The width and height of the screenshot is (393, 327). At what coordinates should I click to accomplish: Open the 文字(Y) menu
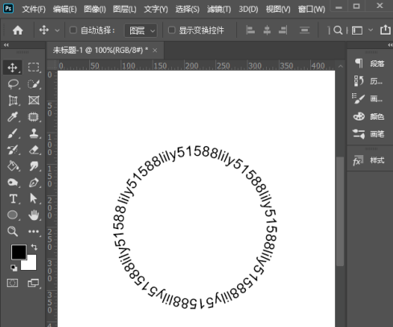156,10
